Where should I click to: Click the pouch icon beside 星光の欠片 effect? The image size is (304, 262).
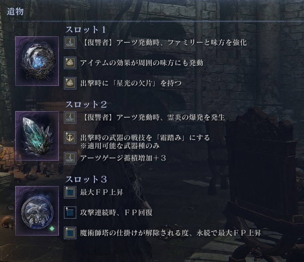[x=70, y=83]
